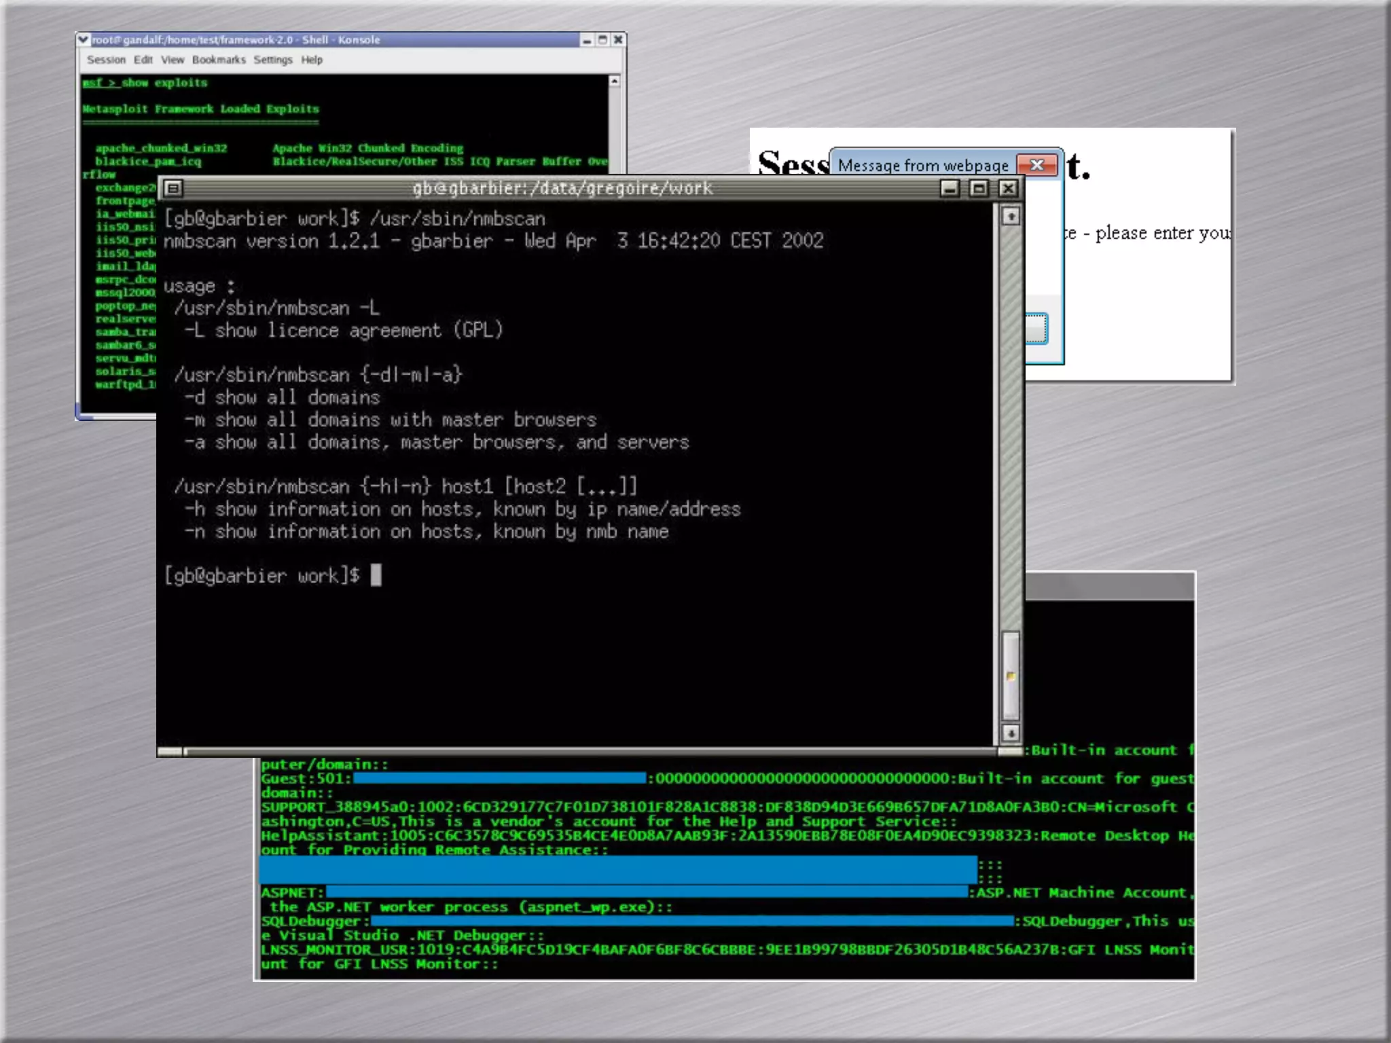This screenshot has height=1043, width=1391.
Task: Minimize the Konsole shell window
Action: [587, 40]
